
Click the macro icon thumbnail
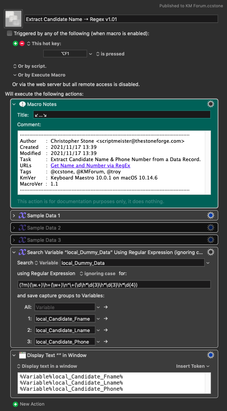point(13,19)
